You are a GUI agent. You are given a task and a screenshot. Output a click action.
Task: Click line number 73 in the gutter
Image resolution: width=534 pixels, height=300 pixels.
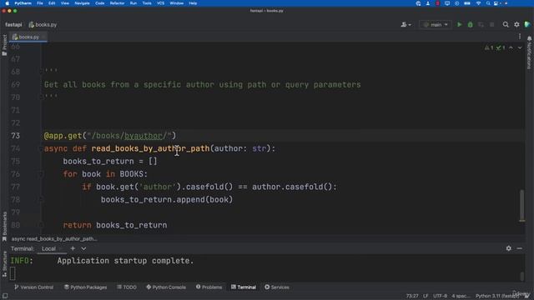(15, 136)
